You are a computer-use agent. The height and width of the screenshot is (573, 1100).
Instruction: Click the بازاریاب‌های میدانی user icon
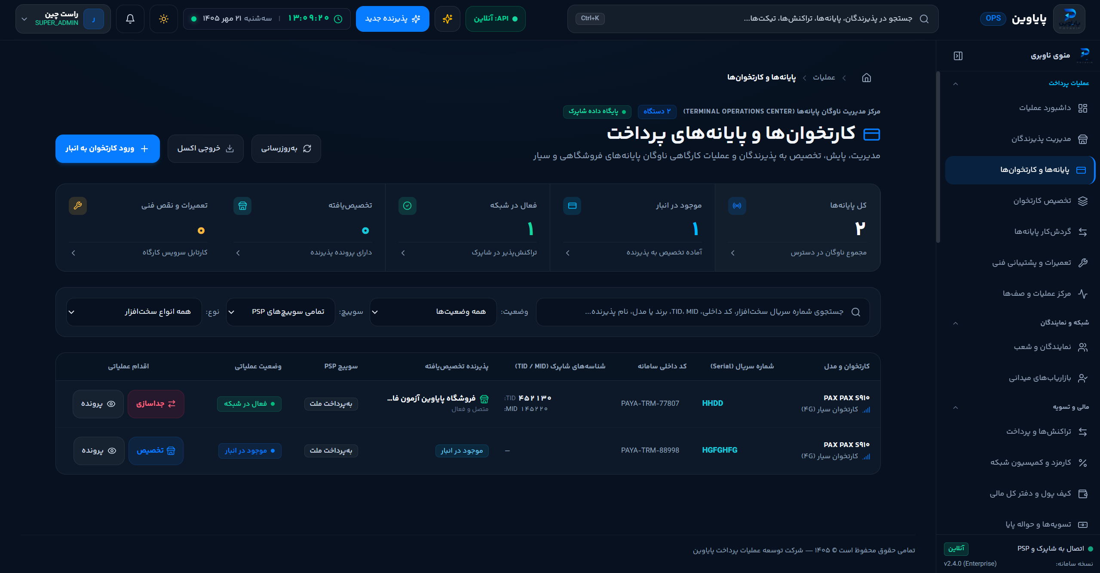point(1083,378)
